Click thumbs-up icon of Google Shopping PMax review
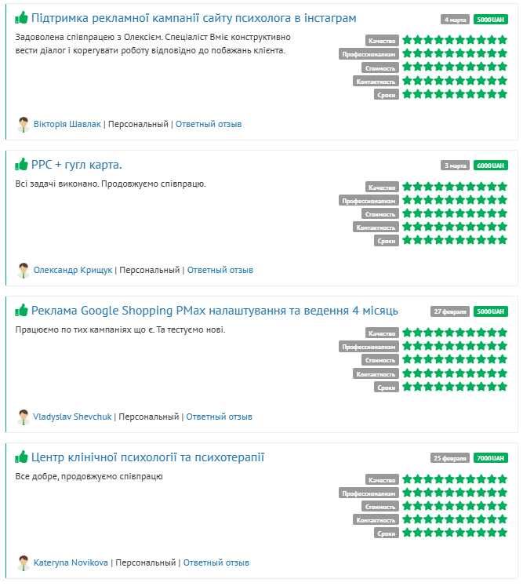This screenshot has width=523, height=586. pos(21,310)
